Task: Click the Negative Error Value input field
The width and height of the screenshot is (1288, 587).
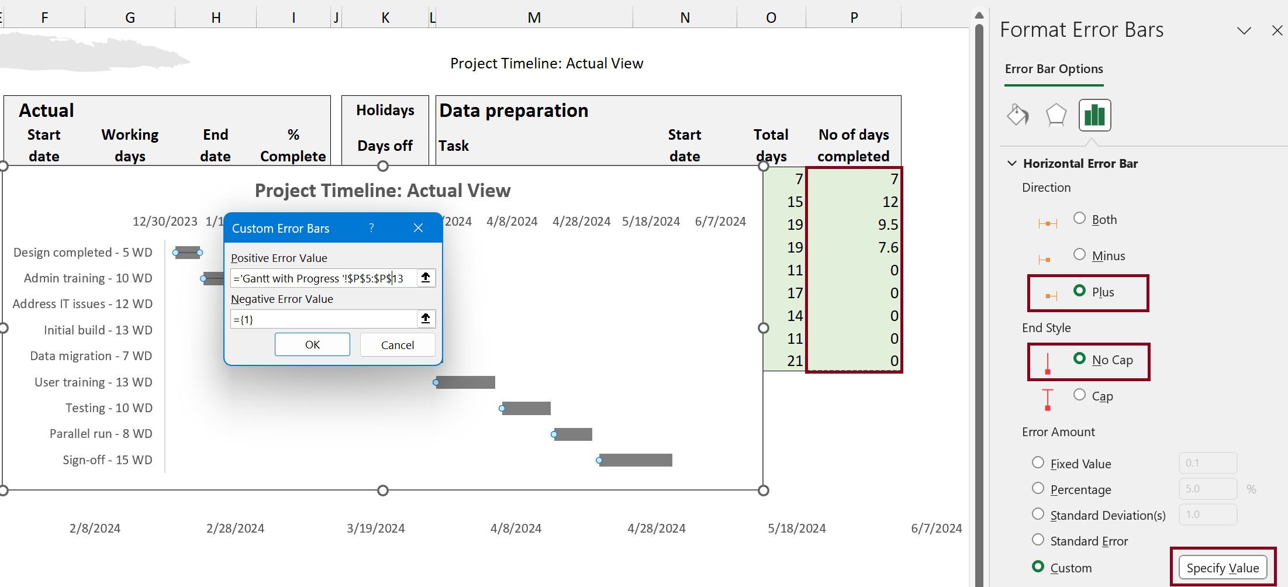Action: click(x=323, y=319)
